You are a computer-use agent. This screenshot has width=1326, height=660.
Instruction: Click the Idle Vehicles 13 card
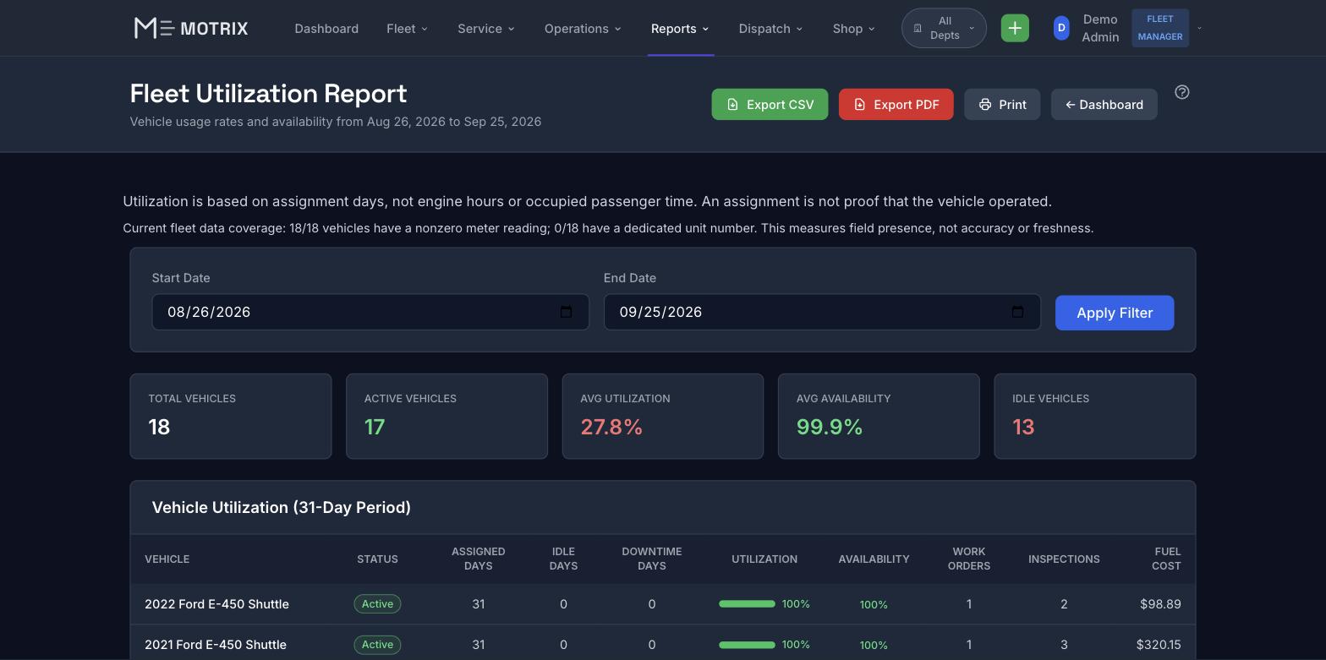click(1095, 417)
